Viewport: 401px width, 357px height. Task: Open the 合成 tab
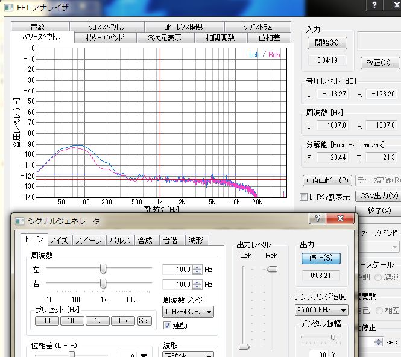click(147, 241)
